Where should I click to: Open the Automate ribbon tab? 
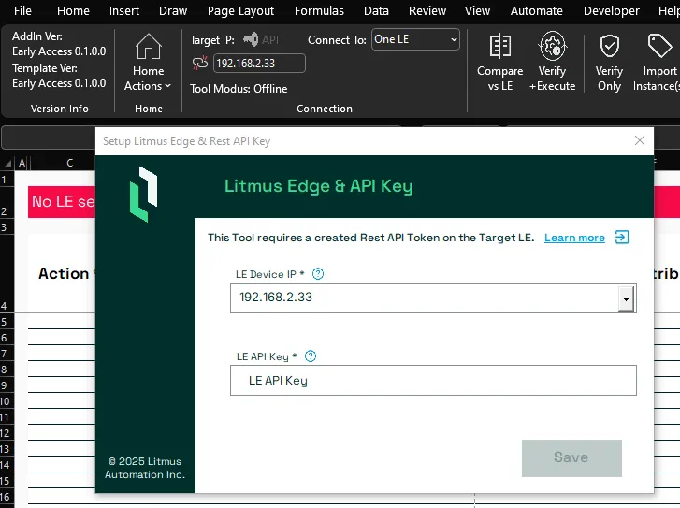(537, 11)
